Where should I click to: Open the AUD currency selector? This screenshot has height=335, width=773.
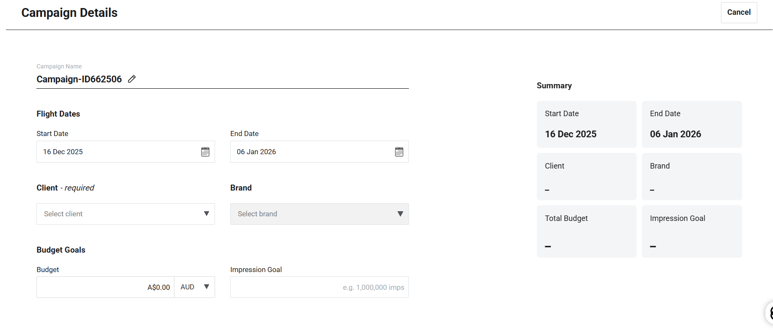click(x=195, y=287)
